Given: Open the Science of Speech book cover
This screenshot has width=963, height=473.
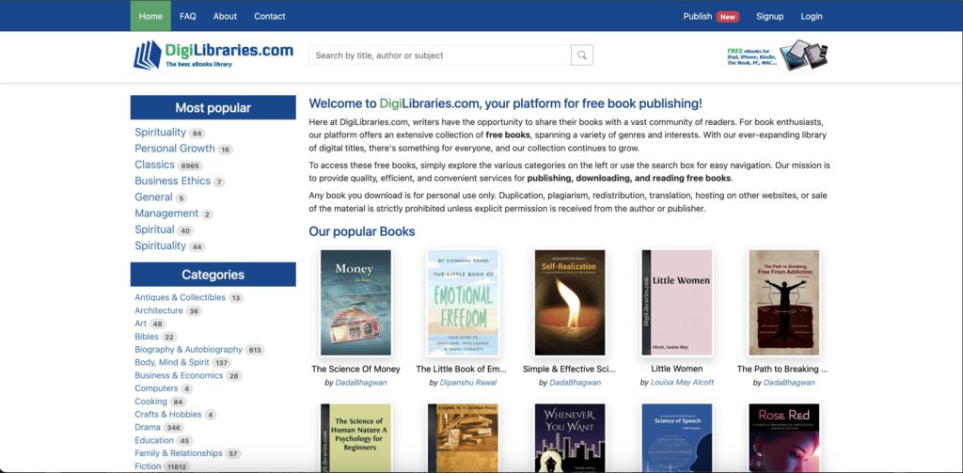Looking at the screenshot, I should point(677,437).
